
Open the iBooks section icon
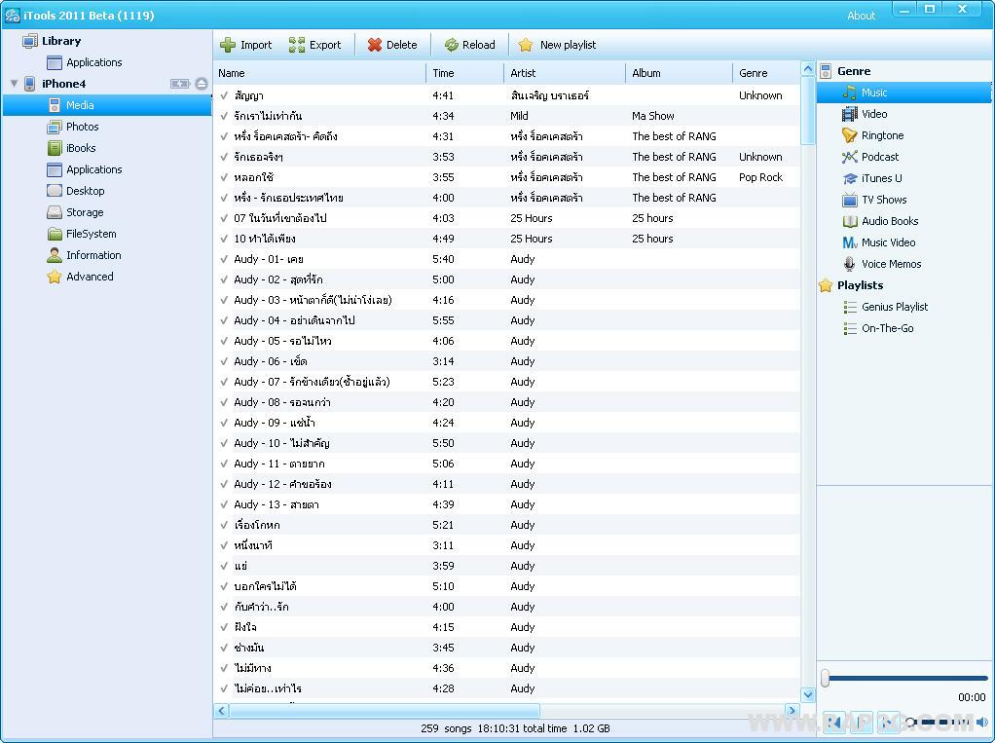click(x=55, y=148)
